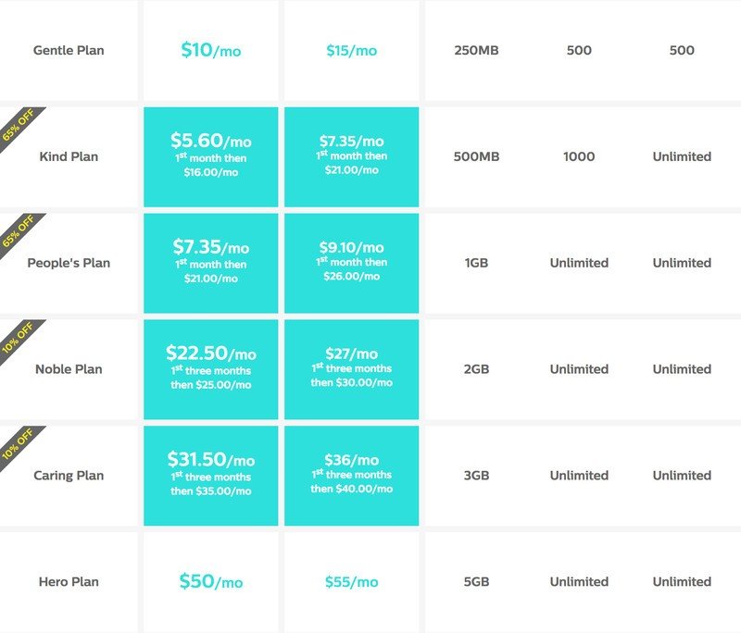741x633 pixels.
Task: Click the Noble Plan $27/mo cell
Action: coord(351,369)
